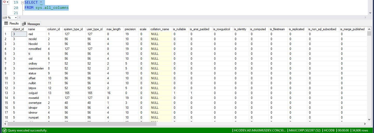The image size is (374, 133).
Task: Click 'sys.all_columns' in the query editor
Action: pos(52,8)
